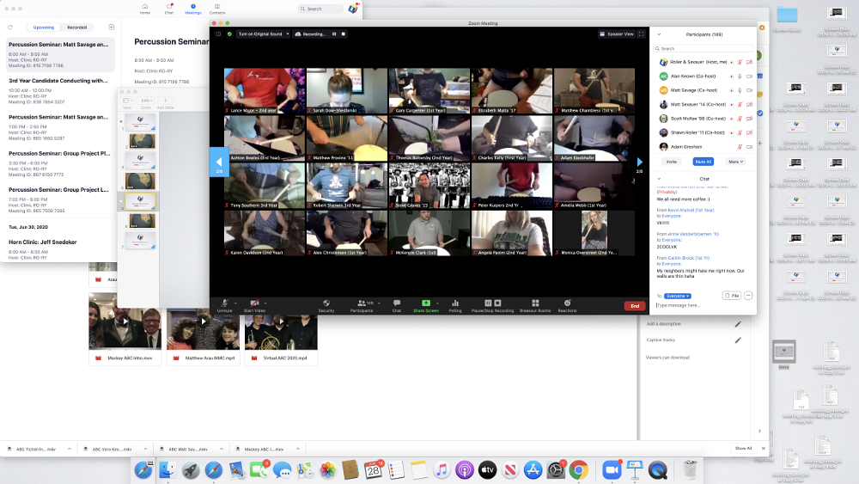This screenshot has width=859, height=484.
Task: Open Contacts tab in Zoom main window
Action: tap(217, 9)
